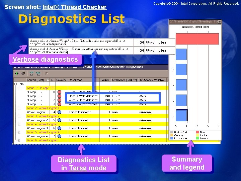The width and height of the screenshot is (241, 181).
Task: Click the blue severity circle for Whole Program 4
Action: [59, 136]
